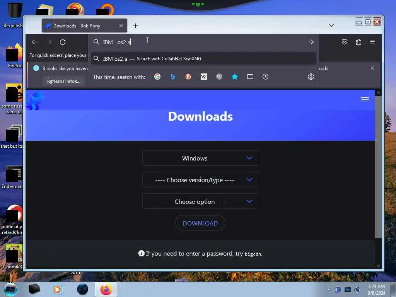Open the Pocket save icon
Image resolution: width=396 pixels, height=297 pixels.
coord(345,42)
